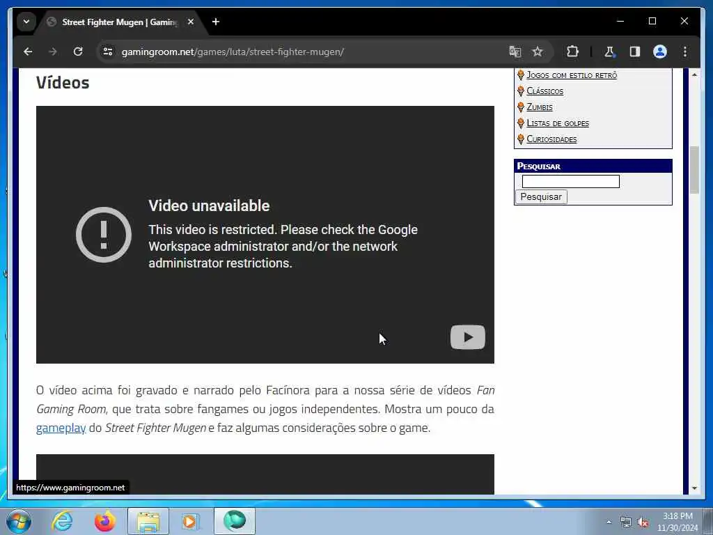Maximize the browser window
The height and width of the screenshot is (535, 713).
652,22
